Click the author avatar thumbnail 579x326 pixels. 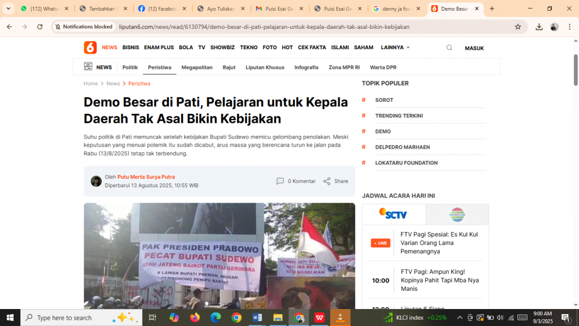click(x=96, y=181)
